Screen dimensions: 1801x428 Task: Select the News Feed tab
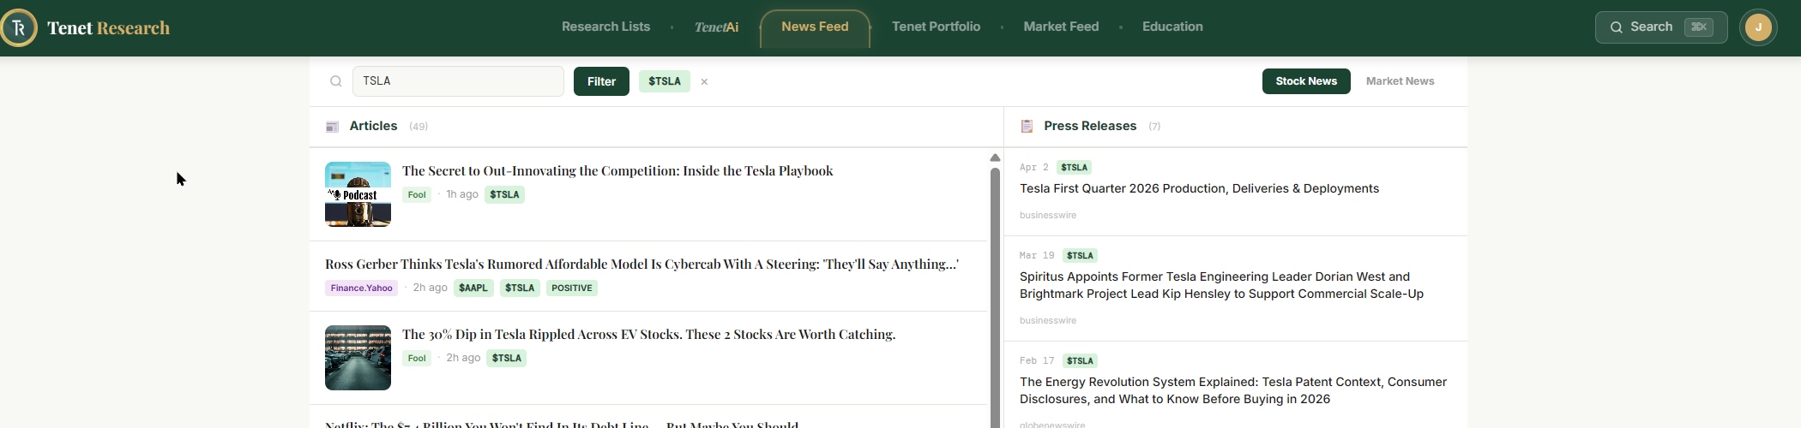(x=815, y=27)
